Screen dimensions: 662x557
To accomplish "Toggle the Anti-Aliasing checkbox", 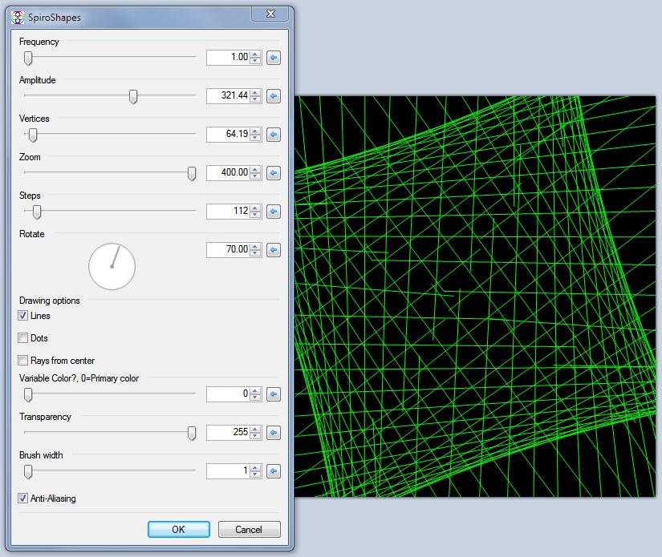I will (x=22, y=498).
